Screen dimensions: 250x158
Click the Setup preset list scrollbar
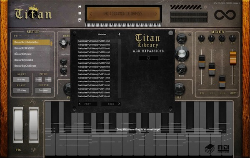click(x=51, y=43)
